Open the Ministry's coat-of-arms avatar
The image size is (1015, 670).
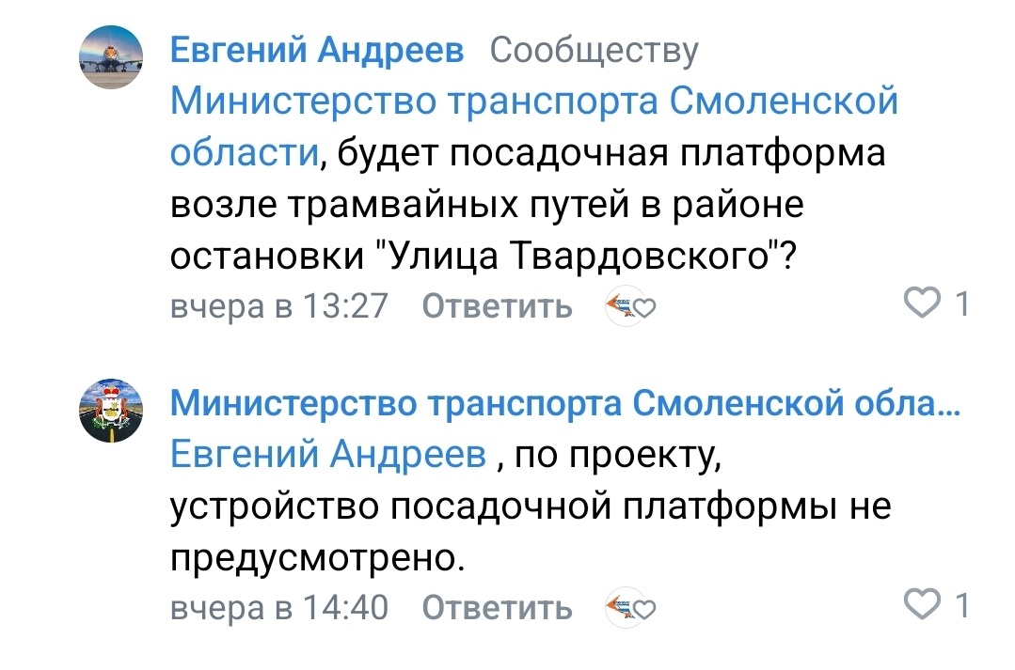click(111, 411)
